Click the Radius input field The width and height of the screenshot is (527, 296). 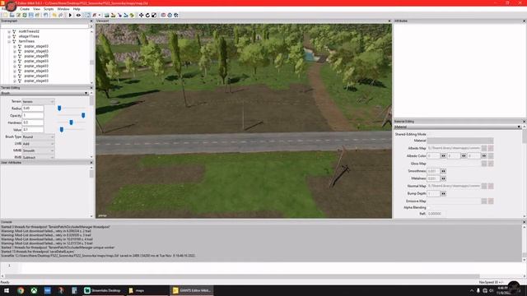[x=33, y=109]
